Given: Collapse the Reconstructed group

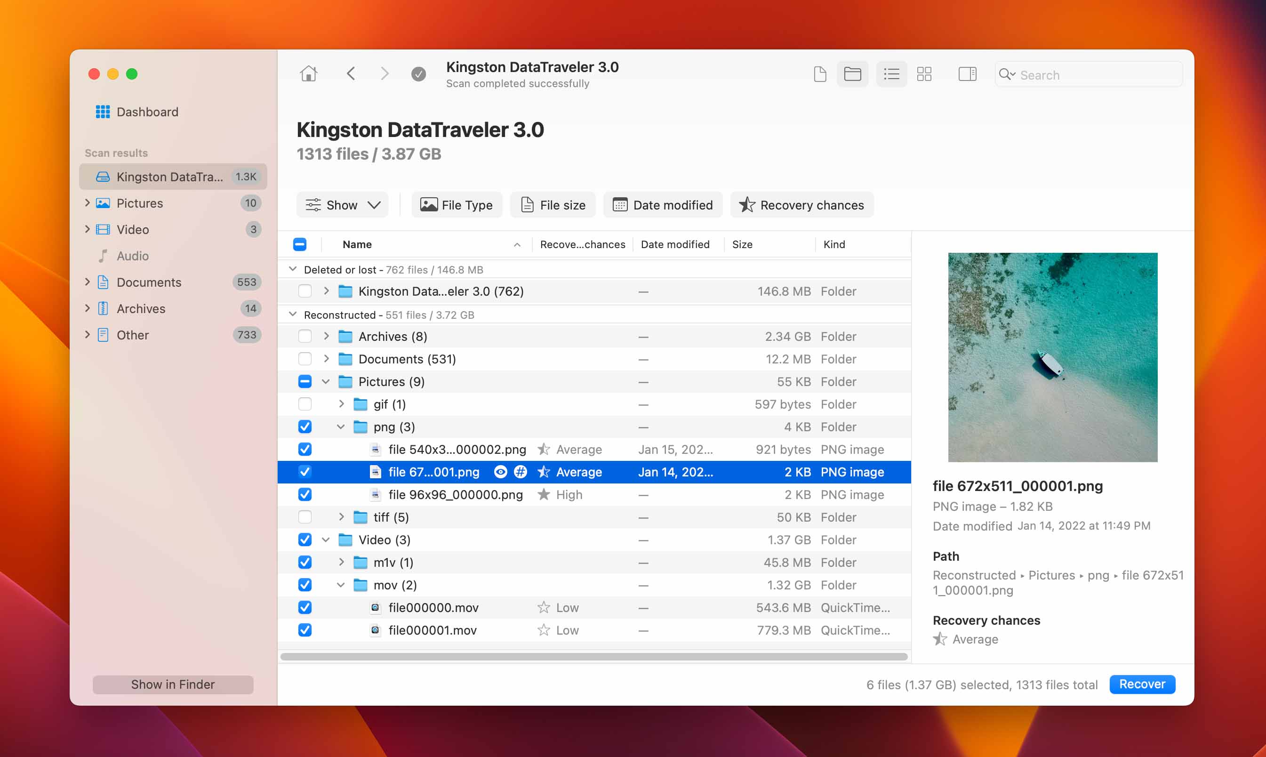Looking at the screenshot, I should (293, 315).
